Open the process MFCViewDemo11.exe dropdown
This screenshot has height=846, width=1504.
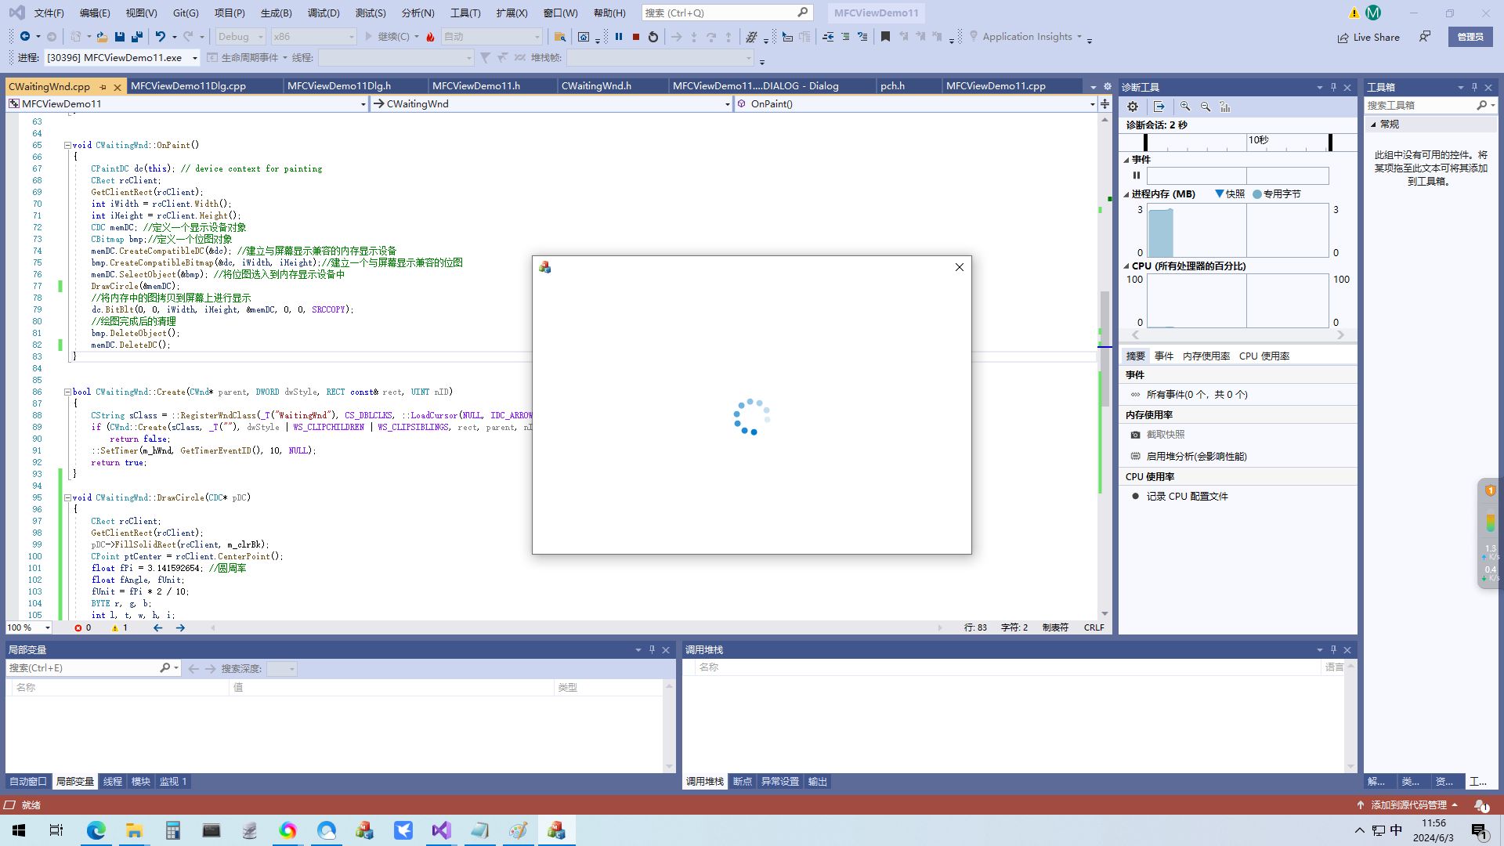click(x=195, y=58)
